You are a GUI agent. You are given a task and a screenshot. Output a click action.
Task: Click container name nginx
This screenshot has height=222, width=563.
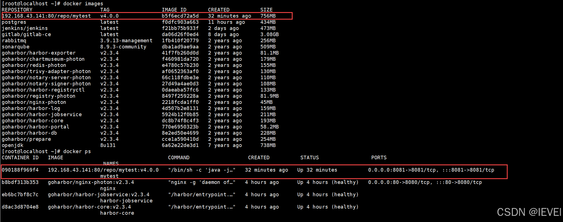pyautogui.click(x=108, y=188)
